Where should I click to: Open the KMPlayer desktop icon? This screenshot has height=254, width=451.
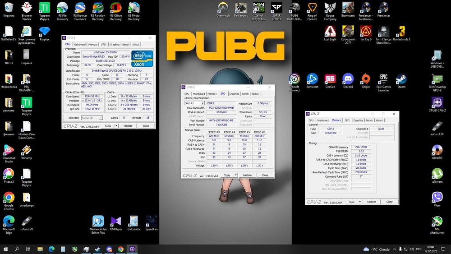116,223
